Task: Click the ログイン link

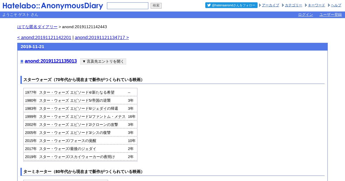Action: click(306, 15)
